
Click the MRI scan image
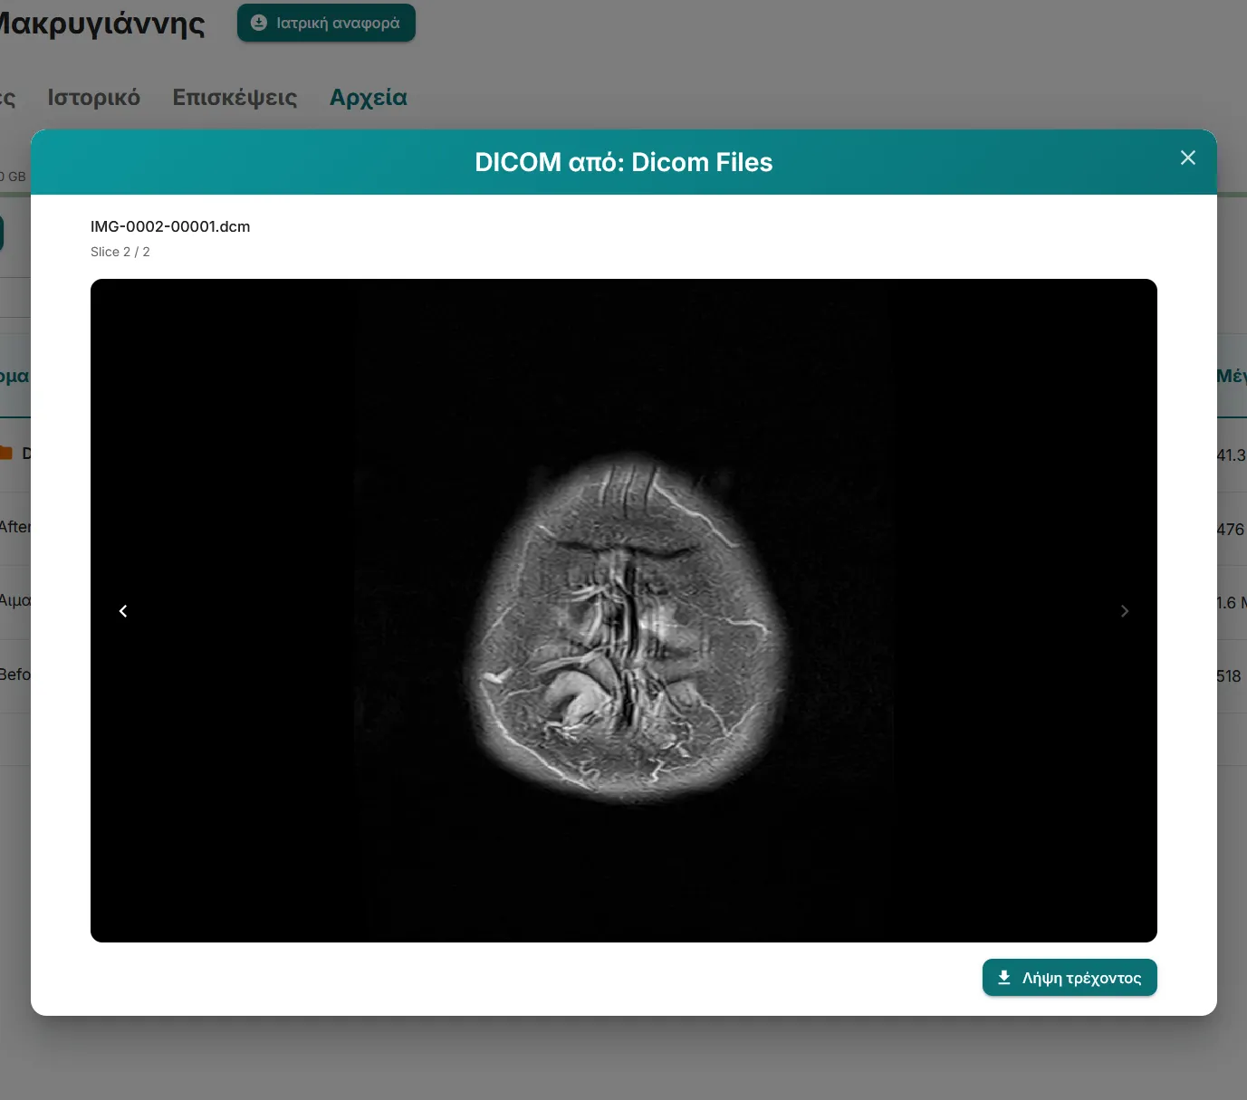click(x=624, y=610)
